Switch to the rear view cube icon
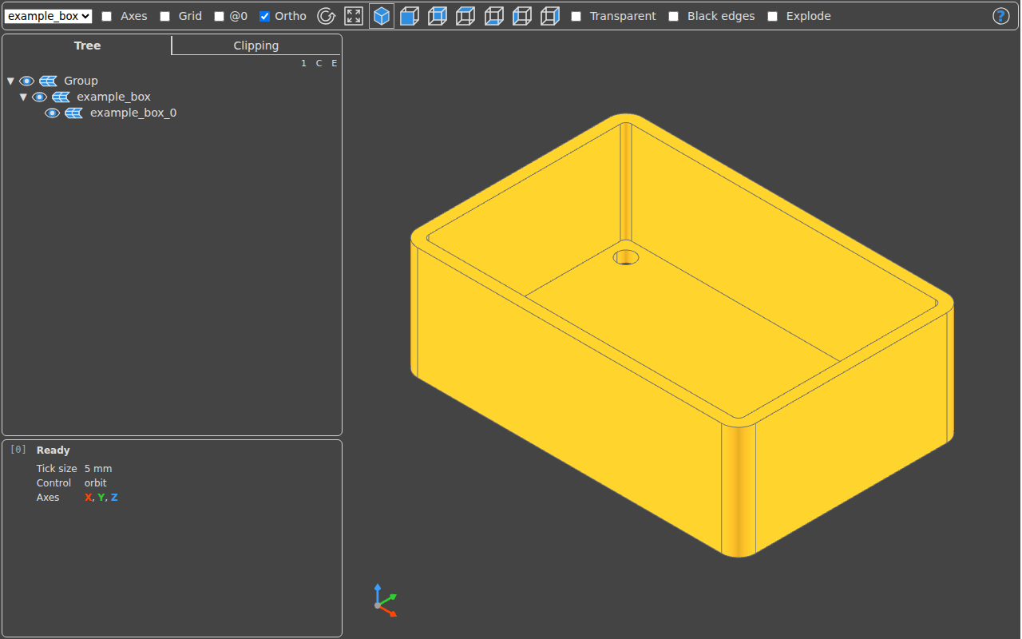The height and width of the screenshot is (639, 1022). 438,16
